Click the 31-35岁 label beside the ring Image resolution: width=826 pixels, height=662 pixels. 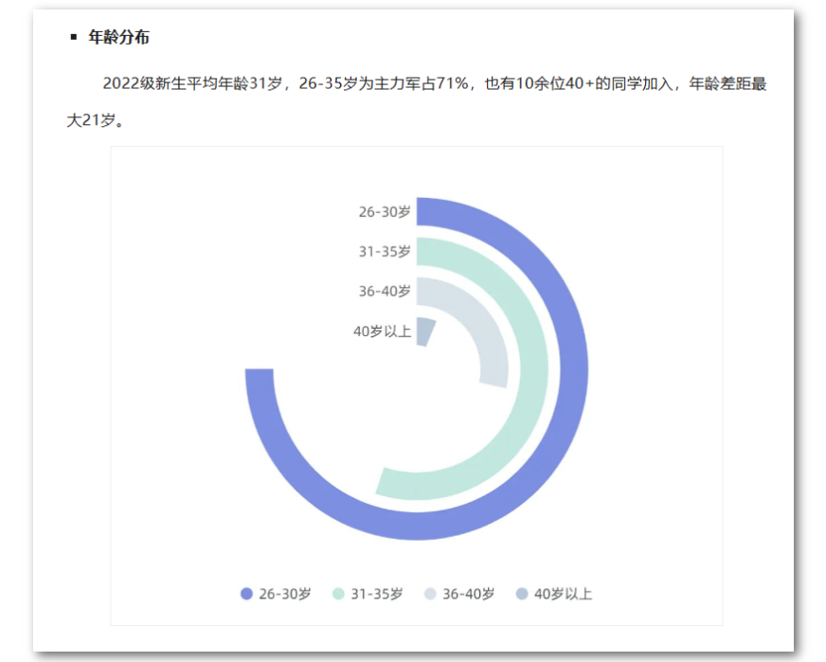click(385, 251)
